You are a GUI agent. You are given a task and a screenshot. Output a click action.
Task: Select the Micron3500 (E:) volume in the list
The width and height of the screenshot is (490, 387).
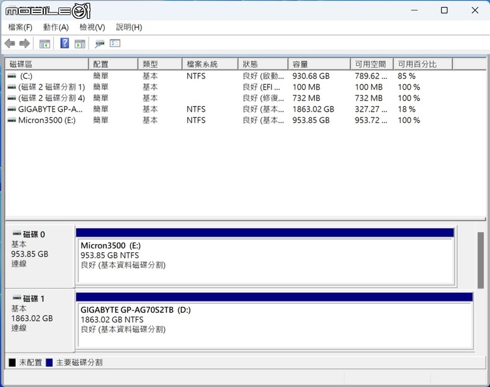[229, 120]
